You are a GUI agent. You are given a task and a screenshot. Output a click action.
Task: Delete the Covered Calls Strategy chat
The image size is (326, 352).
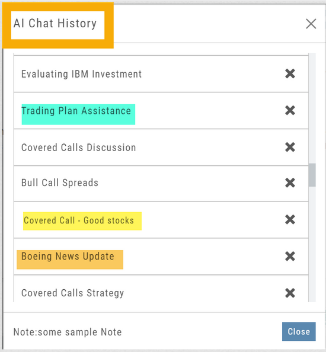[290, 293]
